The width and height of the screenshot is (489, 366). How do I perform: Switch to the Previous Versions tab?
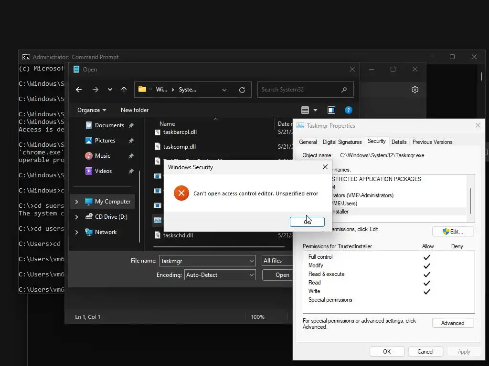pos(432,142)
